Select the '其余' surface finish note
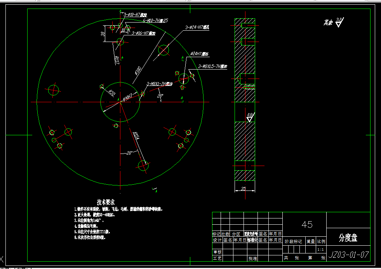The image size is (381, 269). [x=328, y=23]
